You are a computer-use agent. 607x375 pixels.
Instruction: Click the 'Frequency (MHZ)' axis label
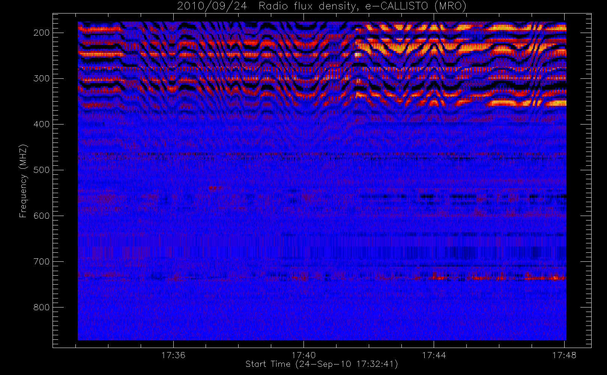23,181
